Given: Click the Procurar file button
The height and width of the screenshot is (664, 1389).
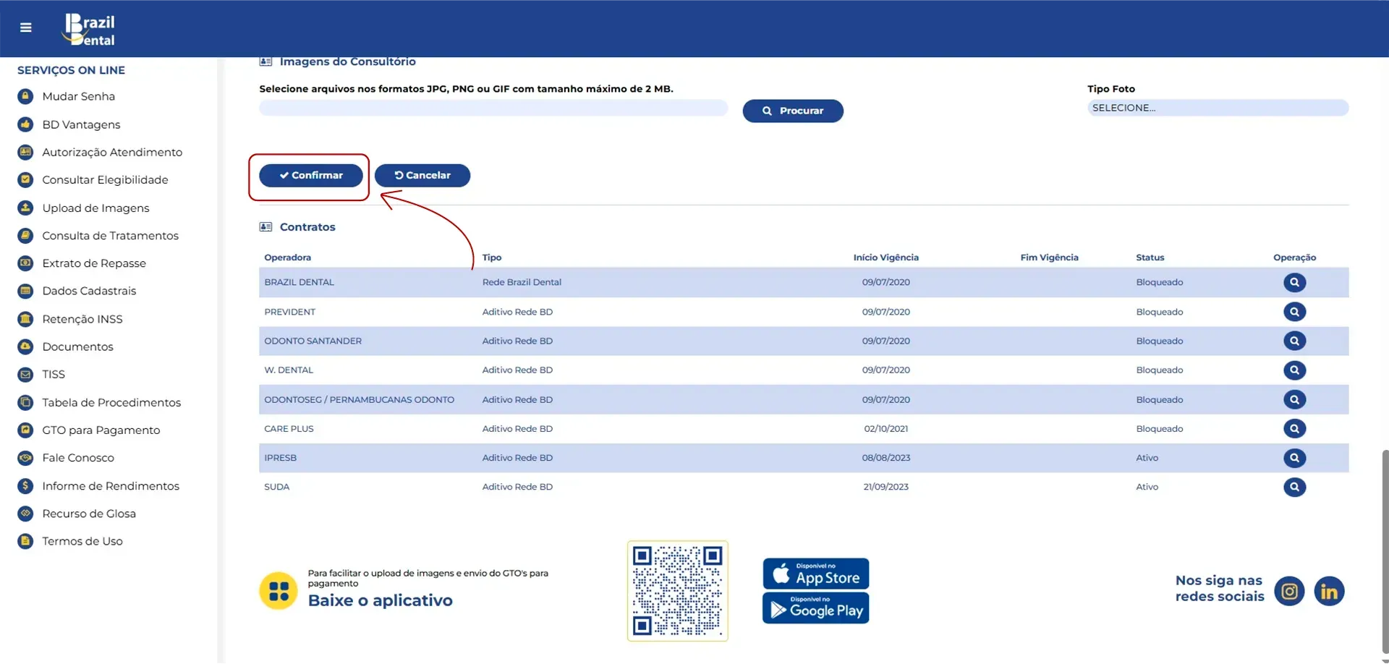Looking at the screenshot, I should 793,111.
